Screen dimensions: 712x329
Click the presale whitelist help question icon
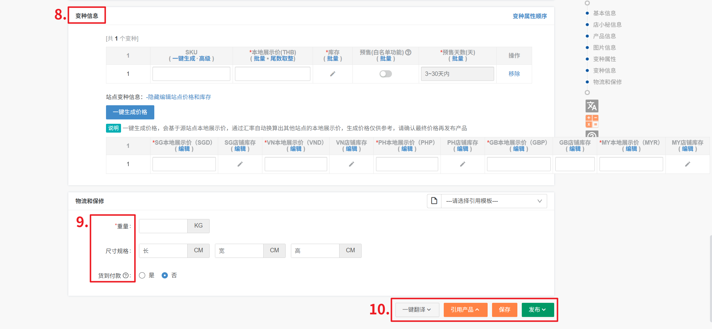[408, 52]
